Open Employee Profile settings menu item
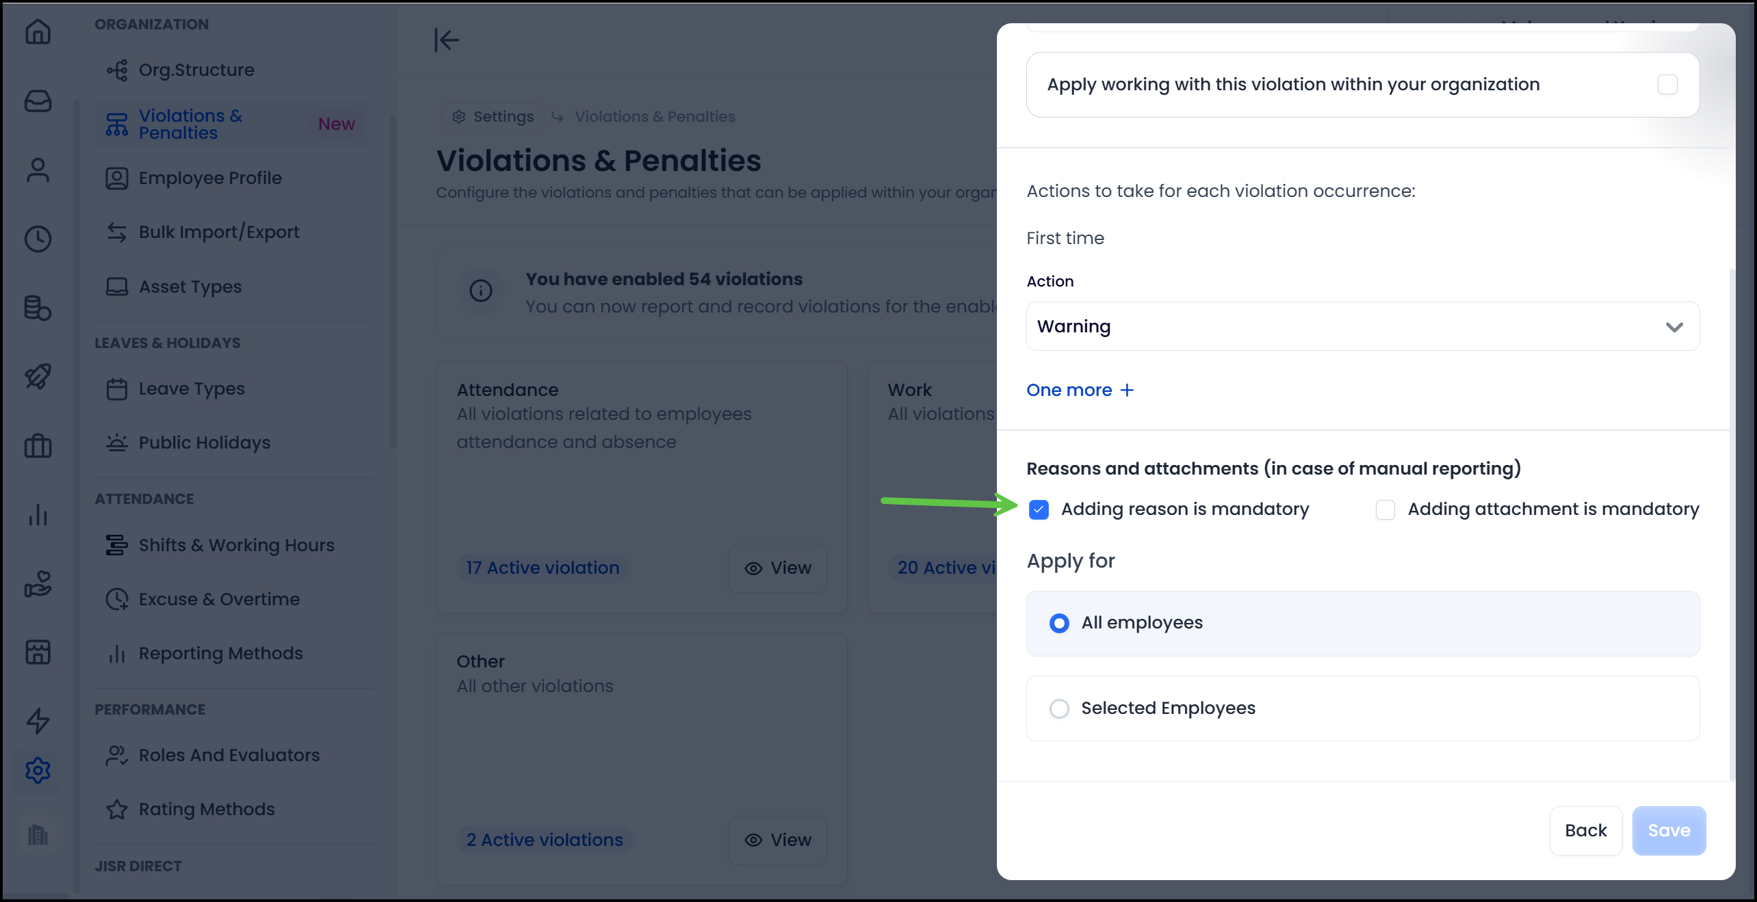Image resolution: width=1757 pixels, height=902 pixels. tap(210, 178)
